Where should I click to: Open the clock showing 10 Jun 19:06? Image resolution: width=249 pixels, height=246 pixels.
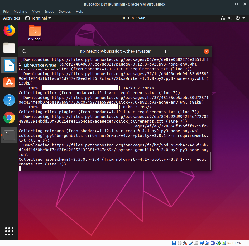click(x=134, y=18)
